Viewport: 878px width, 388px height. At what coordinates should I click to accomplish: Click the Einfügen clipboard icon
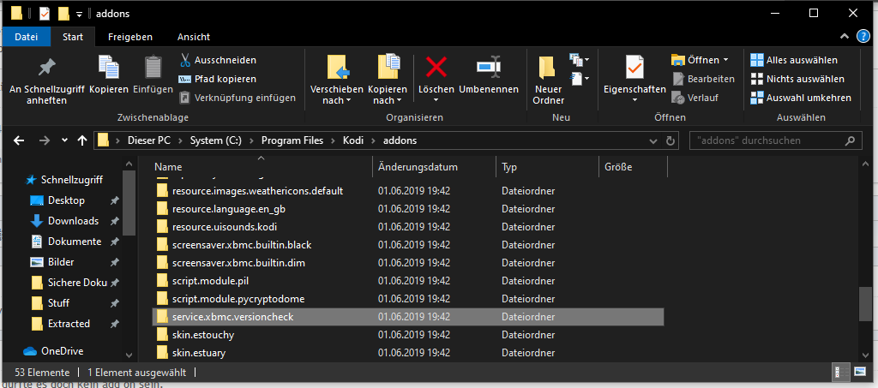pos(153,67)
